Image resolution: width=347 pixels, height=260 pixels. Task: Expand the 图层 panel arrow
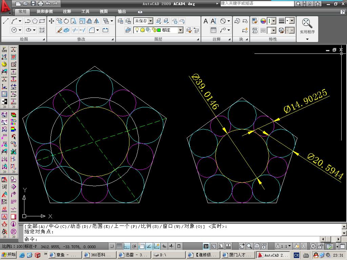tap(198, 39)
